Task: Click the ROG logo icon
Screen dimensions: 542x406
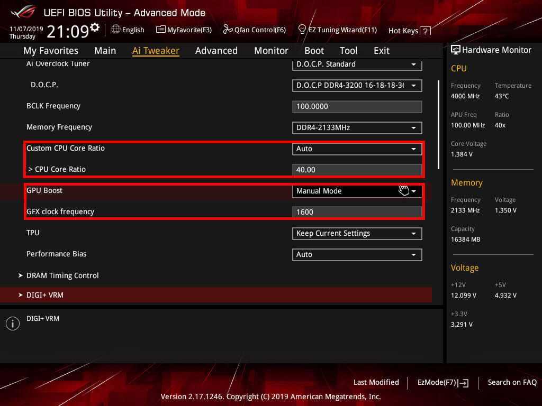Action: coord(23,12)
